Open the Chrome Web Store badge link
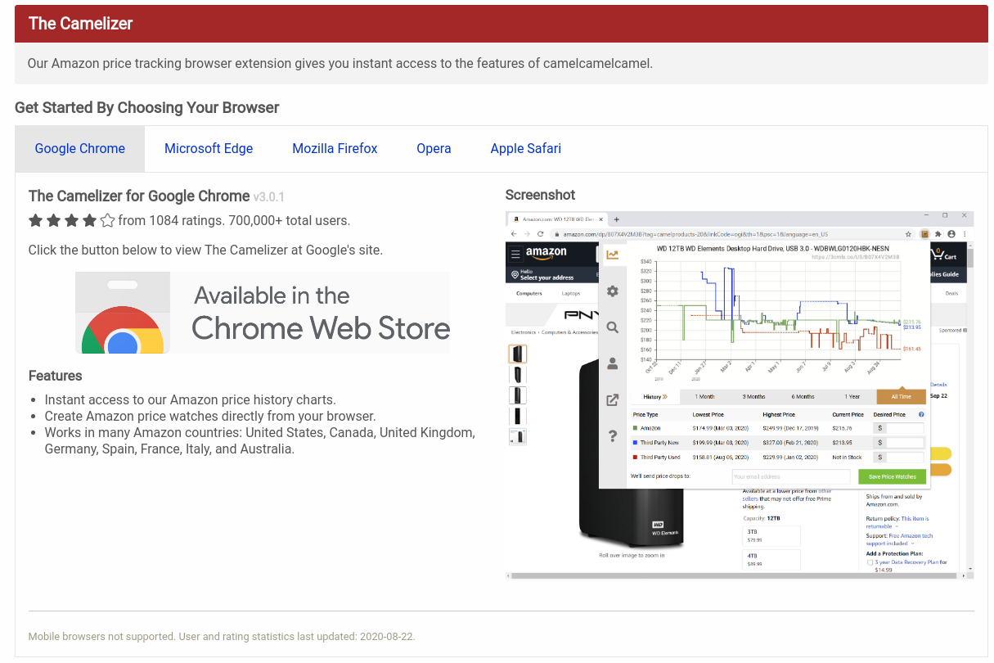 pos(263,313)
